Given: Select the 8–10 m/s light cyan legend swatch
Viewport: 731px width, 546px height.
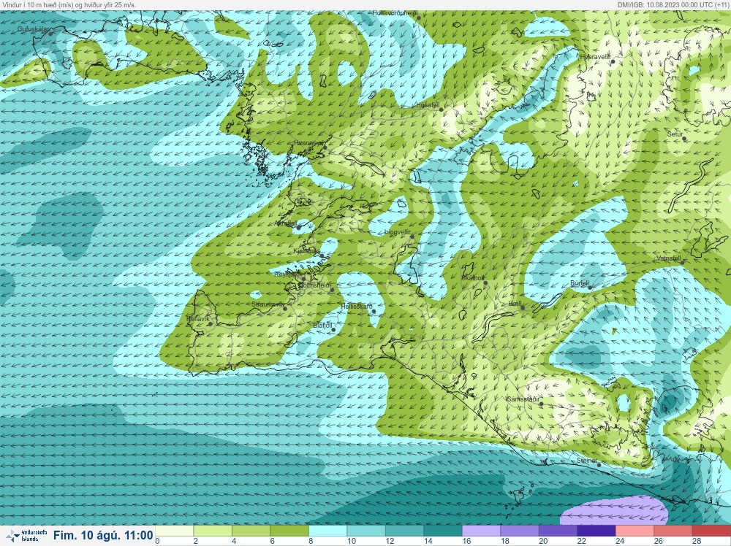Looking at the screenshot, I should pyautogui.click(x=327, y=531).
